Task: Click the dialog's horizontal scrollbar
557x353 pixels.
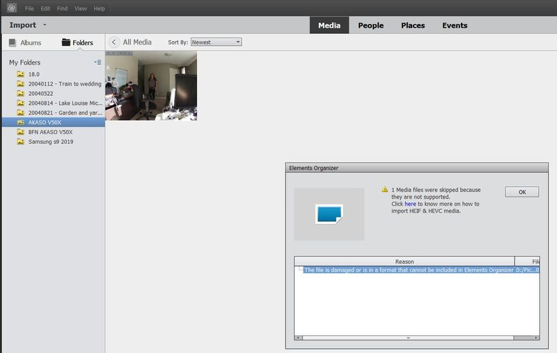Action: (x=409, y=338)
